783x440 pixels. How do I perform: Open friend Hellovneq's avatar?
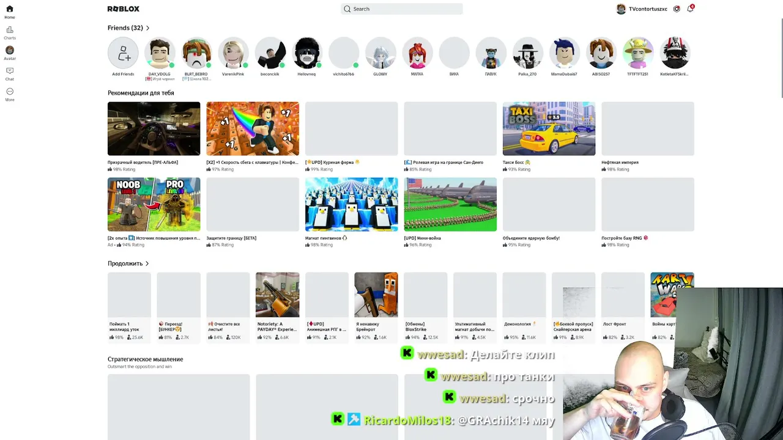[x=307, y=53]
